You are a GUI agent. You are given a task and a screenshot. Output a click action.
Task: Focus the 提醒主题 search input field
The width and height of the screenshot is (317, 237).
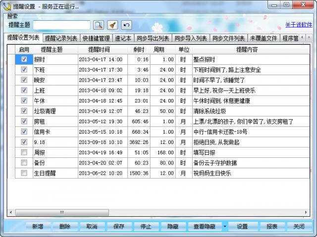tap(61, 25)
